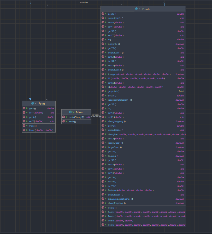212x234 pixels.
Task: Click constructor icon beside Main()
Action: [x=64, y=122]
